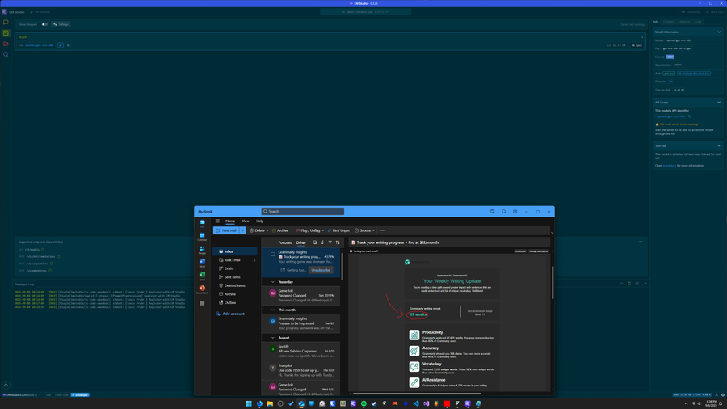This screenshot has width=727, height=409.
Task: Click the New mail button
Action: coord(226,230)
